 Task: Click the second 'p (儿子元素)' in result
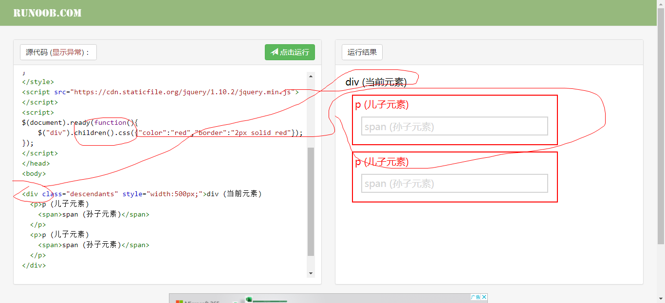pos(382,162)
